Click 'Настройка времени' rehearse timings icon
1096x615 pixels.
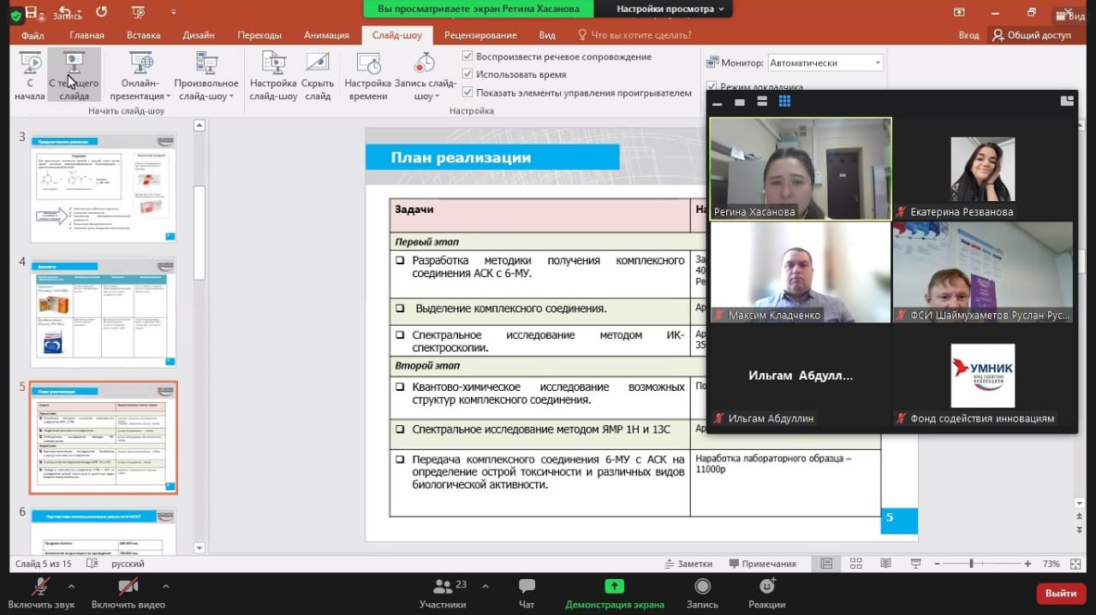368,64
